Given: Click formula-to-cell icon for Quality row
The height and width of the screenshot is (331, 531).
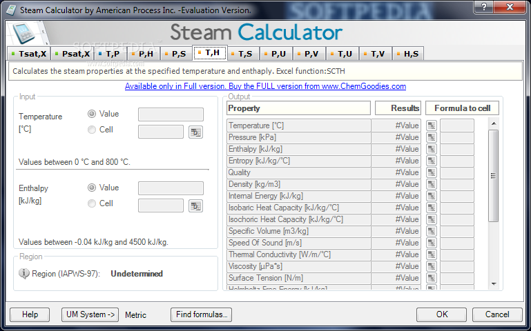Looking at the screenshot, I should tap(431, 172).
